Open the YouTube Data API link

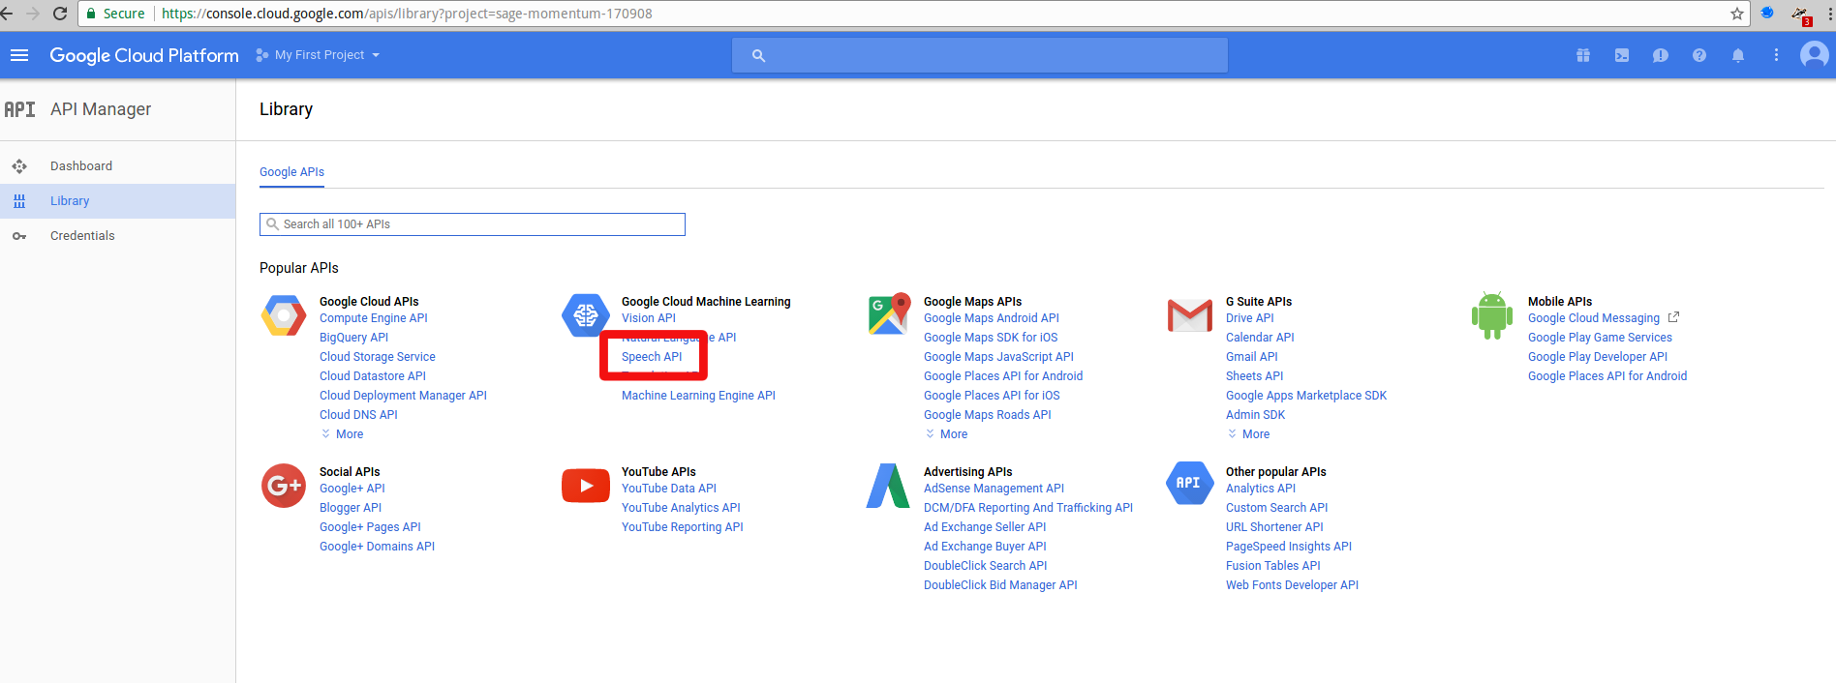pyautogui.click(x=669, y=489)
